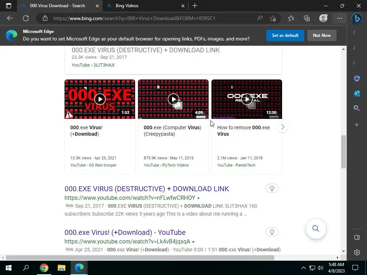Click the YouTube › OG Rain trooper source text
The height and width of the screenshot is (275, 367).
[x=93, y=165]
